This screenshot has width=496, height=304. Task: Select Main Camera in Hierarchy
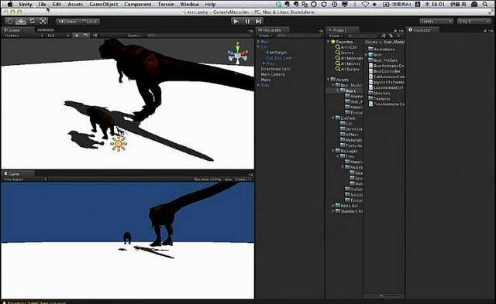tap(273, 74)
